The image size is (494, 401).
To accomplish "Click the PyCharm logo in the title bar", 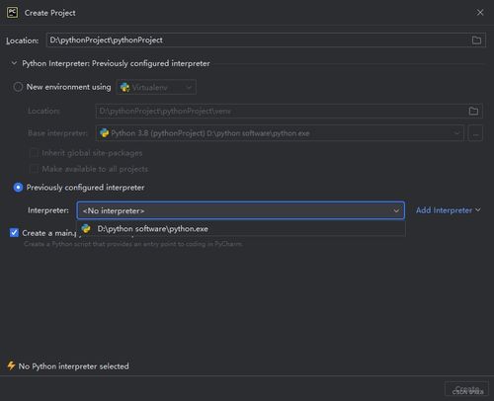I will (x=13, y=13).
